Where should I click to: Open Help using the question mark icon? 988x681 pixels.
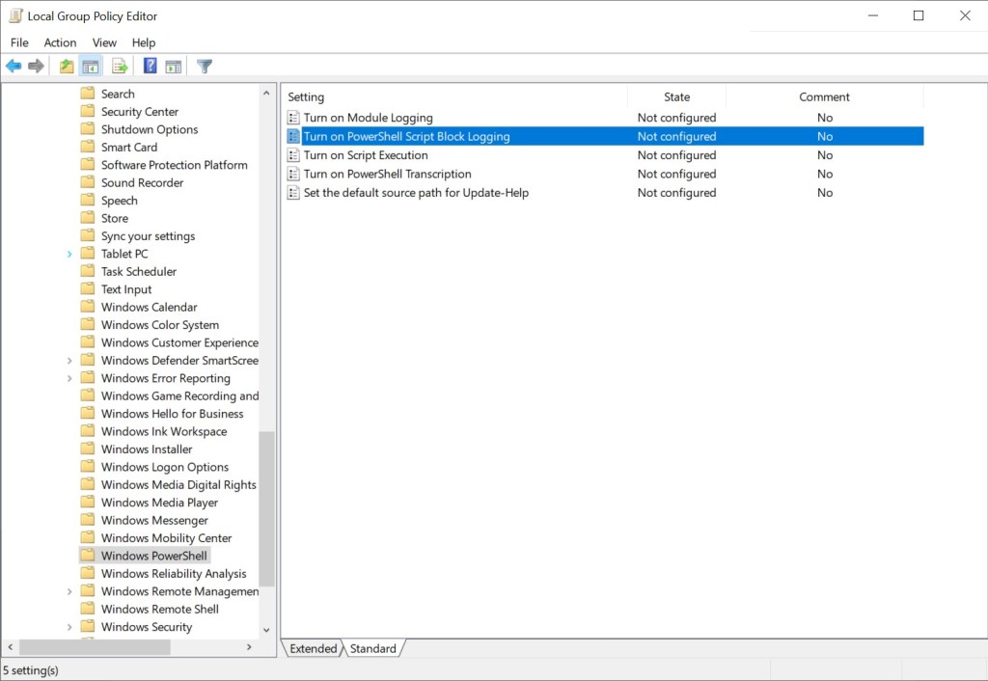[150, 67]
